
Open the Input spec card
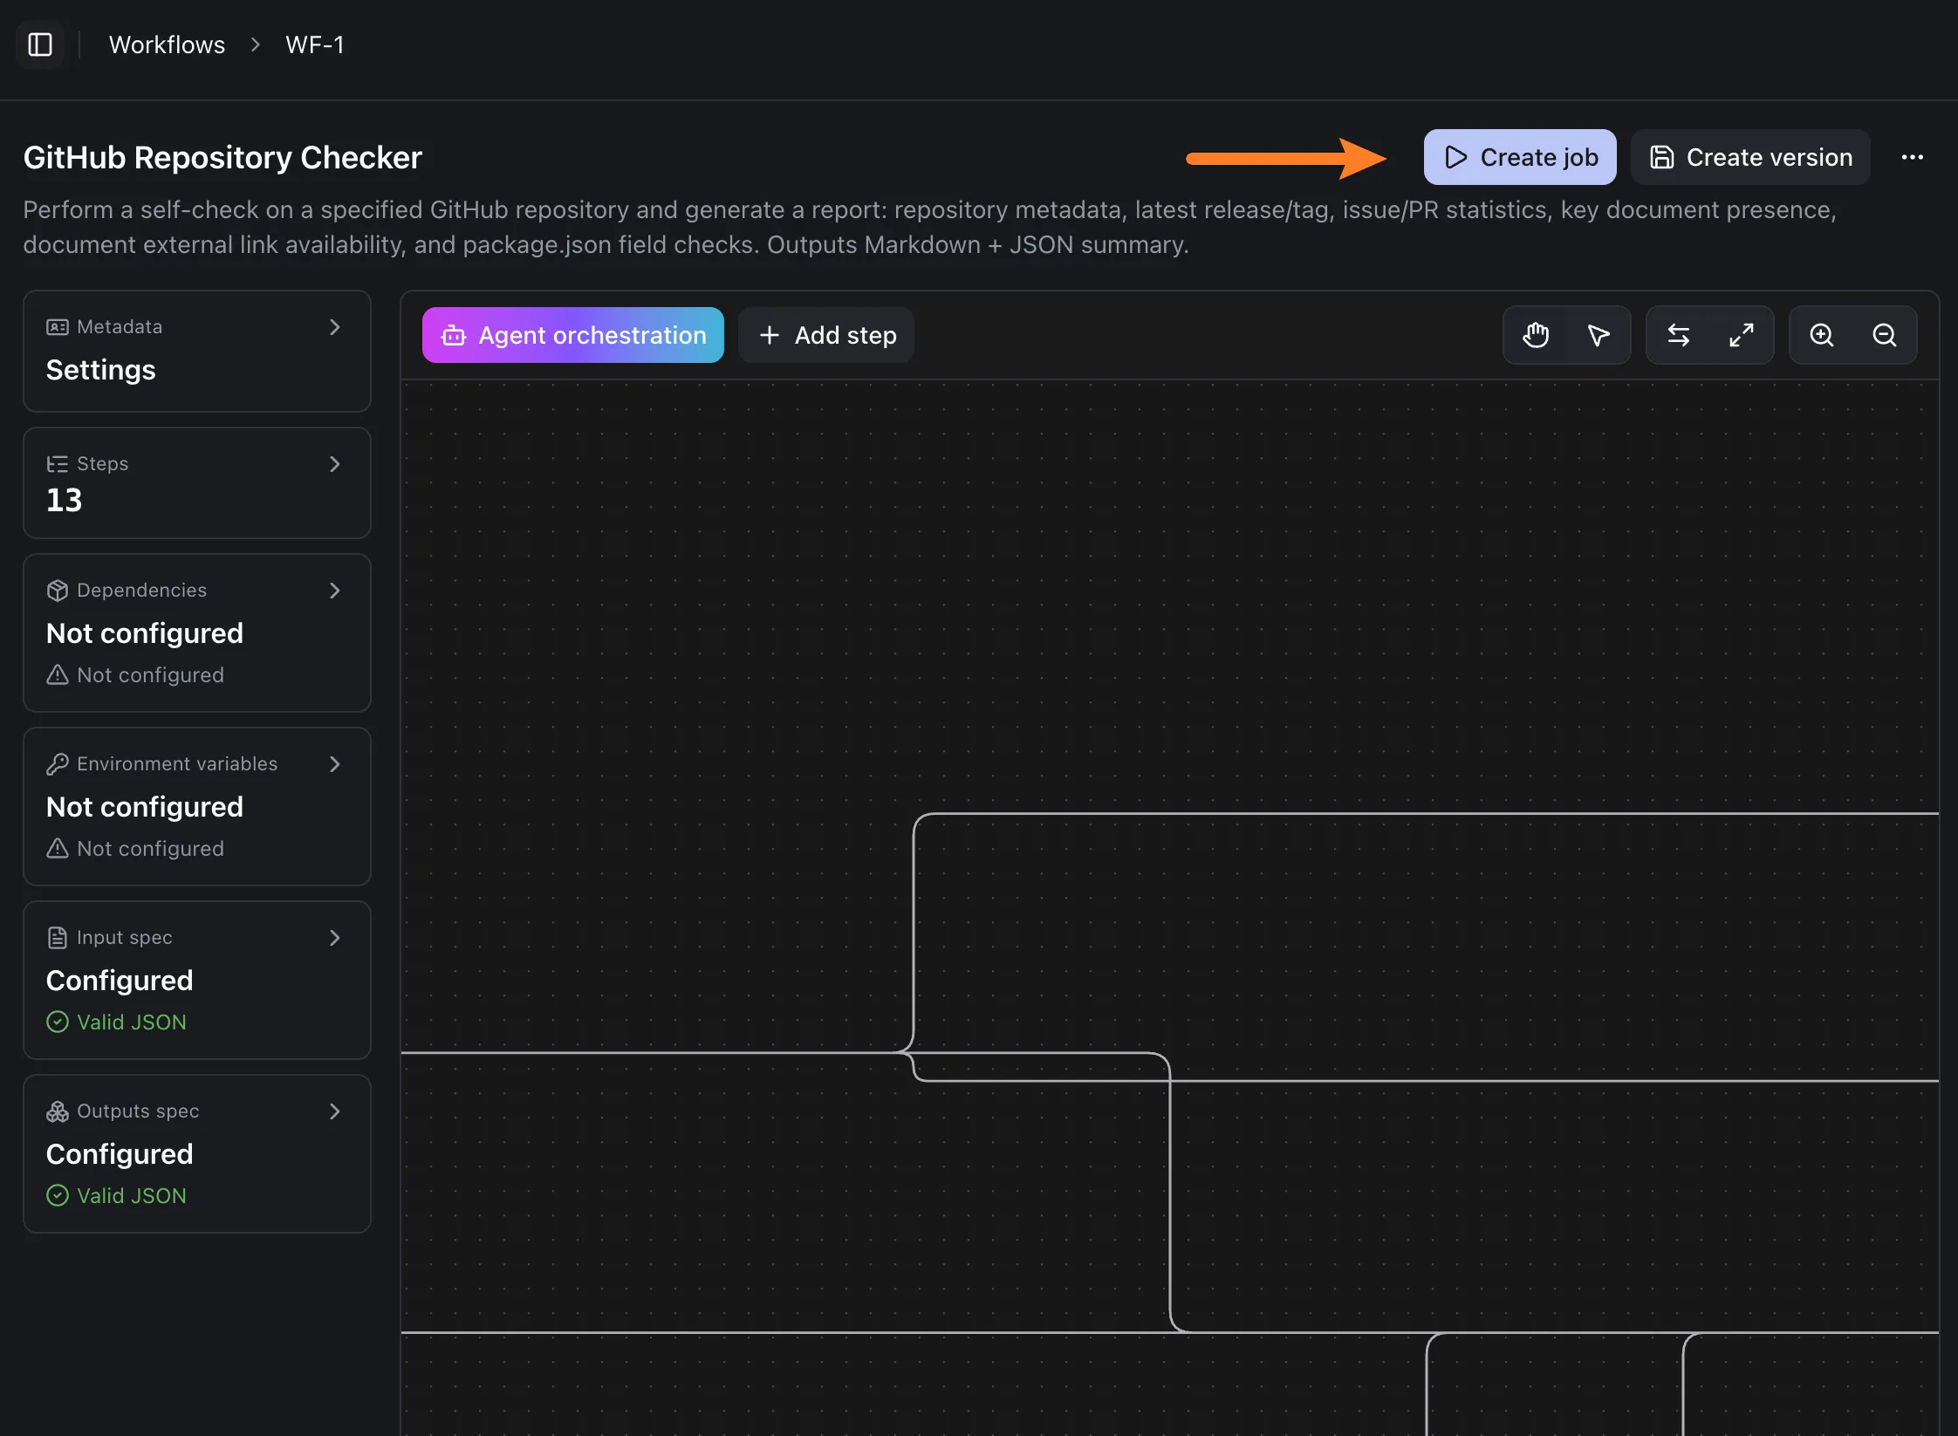[197, 980]
